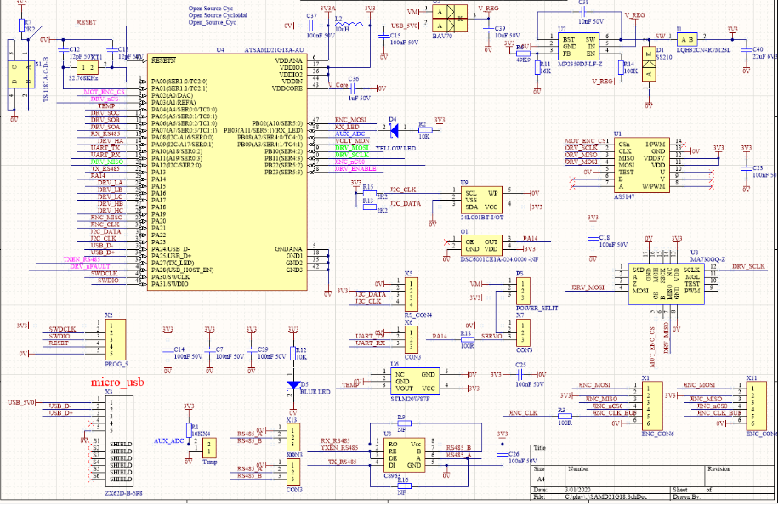Image resolution: width=778 pixels, height=505 pixels.
Task: Select the POWER_SPLIT header label
Action: point(537,308)
